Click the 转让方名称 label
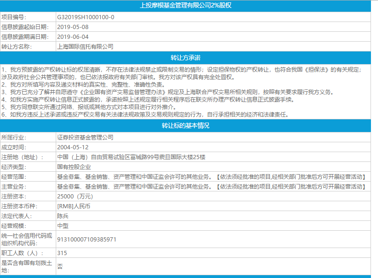The image size is (378, 278). (16, 47)
